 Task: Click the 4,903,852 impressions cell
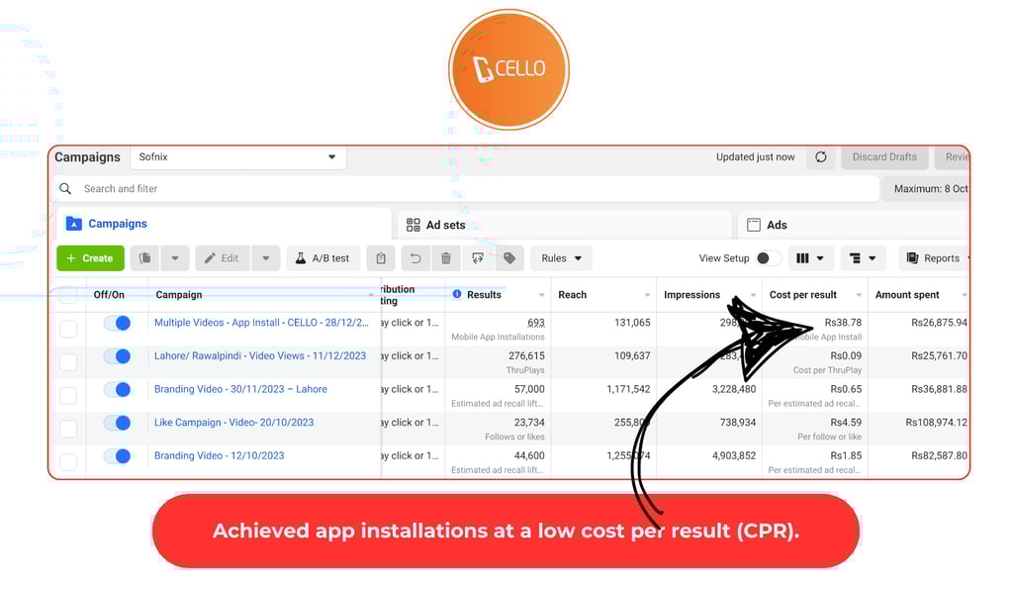coord(734,455)
